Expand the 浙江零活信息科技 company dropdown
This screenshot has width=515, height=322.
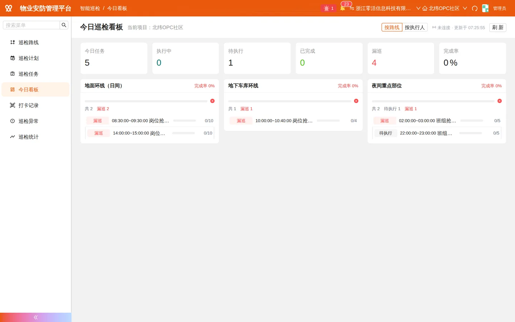pos(385,8)
